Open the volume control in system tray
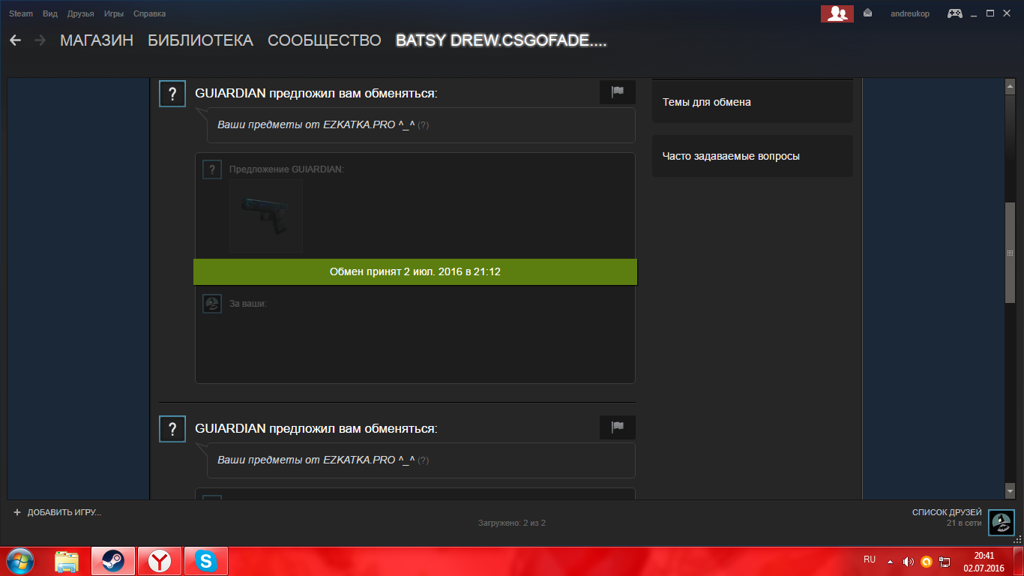 [909, 561]
